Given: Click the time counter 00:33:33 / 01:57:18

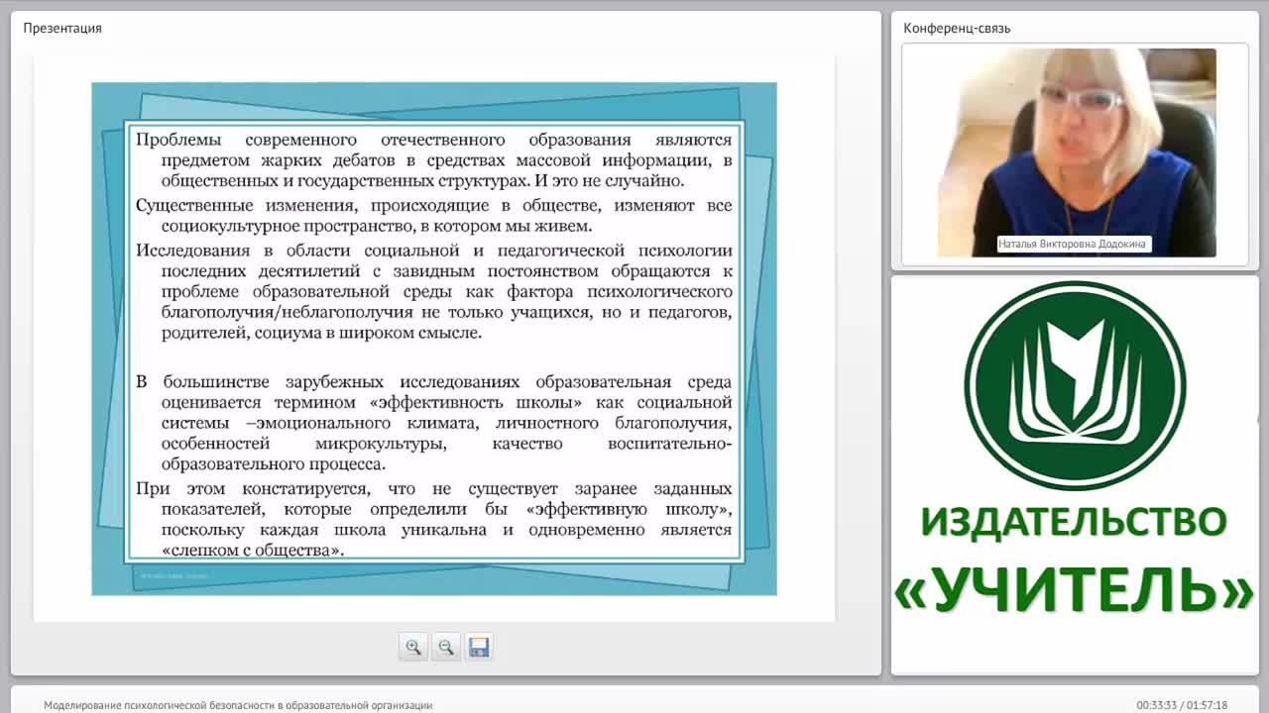Looking at the screenshot, I should click(x=1182, y=705).
